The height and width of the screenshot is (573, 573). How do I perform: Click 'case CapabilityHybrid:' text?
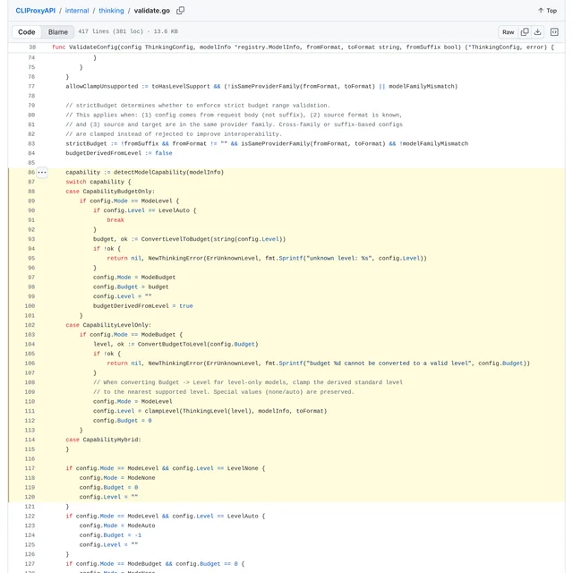(104, 440)
